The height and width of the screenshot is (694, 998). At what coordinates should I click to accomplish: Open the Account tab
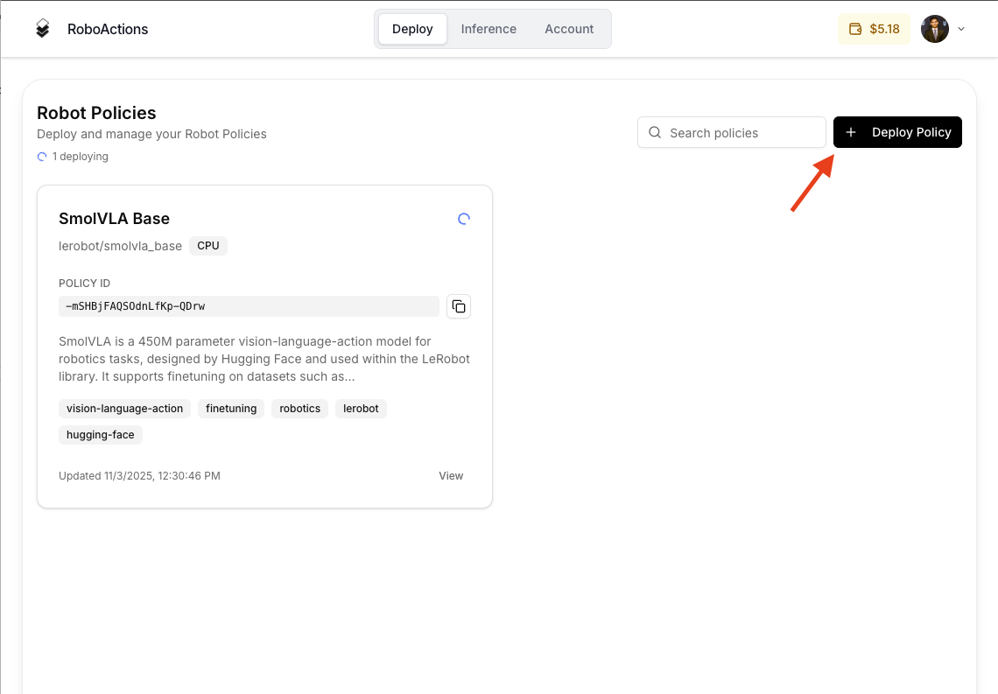click(x=569, y=29)
